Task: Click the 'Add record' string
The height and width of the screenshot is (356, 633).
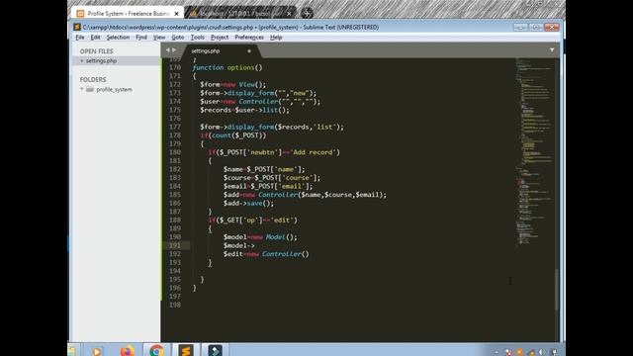Action: pos(315,152)
